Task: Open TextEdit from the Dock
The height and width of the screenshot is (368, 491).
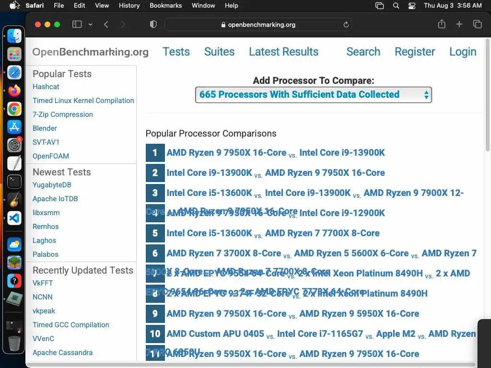Action: [x=14, y=163]
